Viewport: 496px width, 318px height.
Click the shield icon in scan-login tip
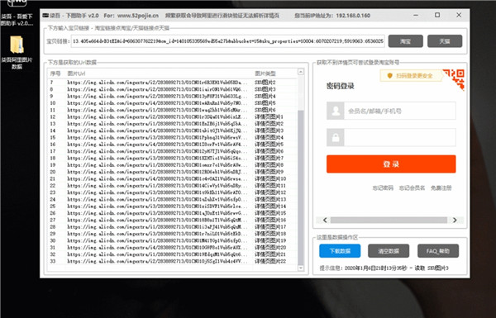coord(389,75)
